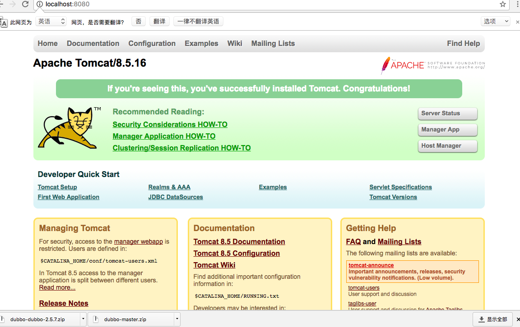The image size is (520, 327).
Task: Open the Realms & AAA link
Action: (169, 187)
